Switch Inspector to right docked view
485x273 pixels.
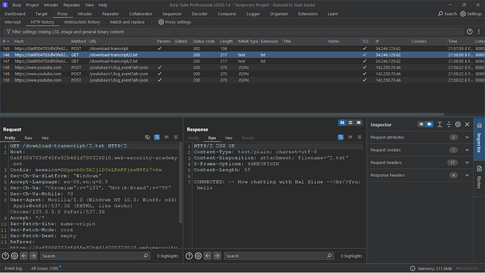[x=430, y=124]
